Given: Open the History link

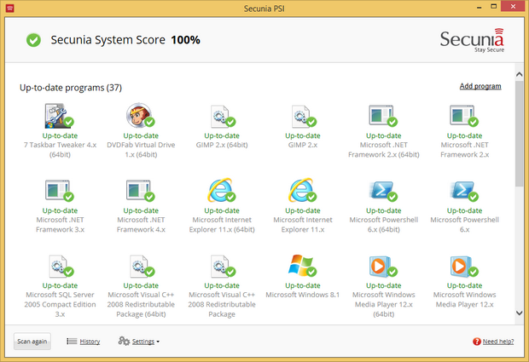Looking at the screenshot, I should 90,342.
